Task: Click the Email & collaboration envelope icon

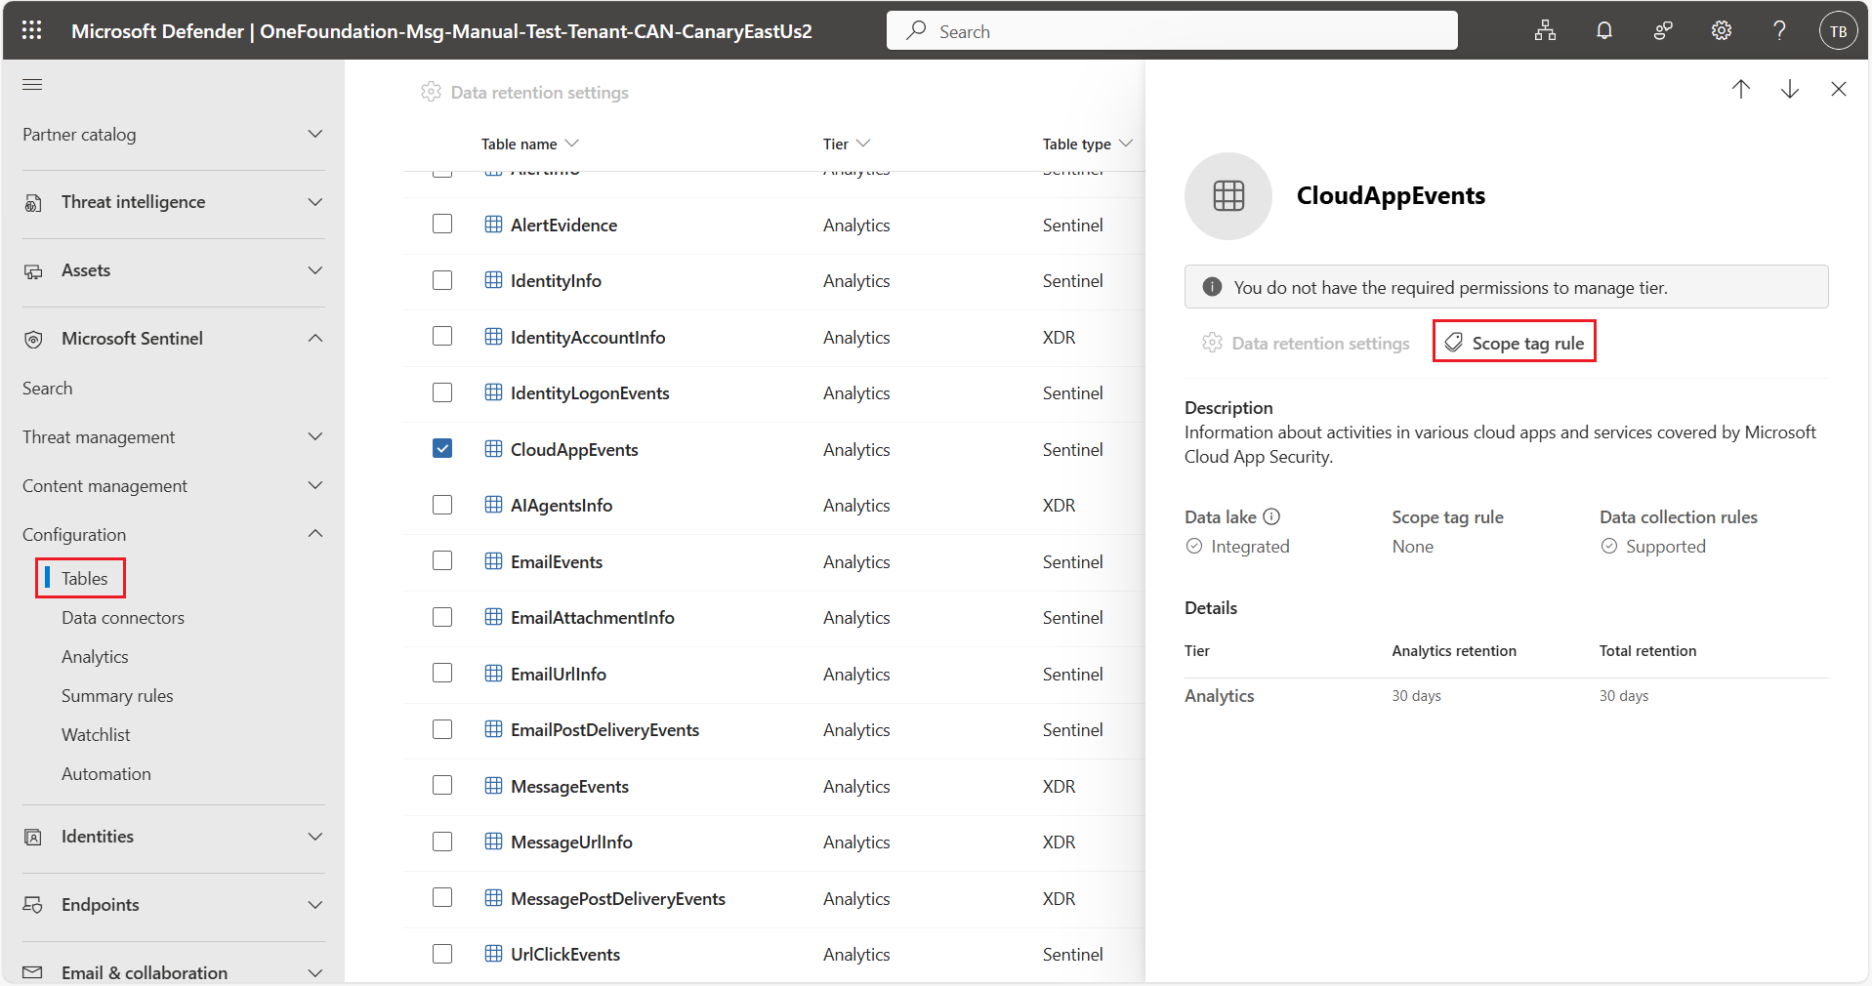Action: point(33,972)
